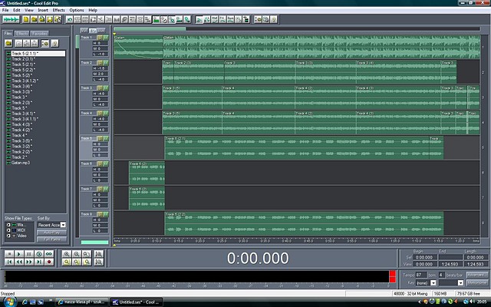This screenshot has height=307, width=491.
Task: Click Zoom Out Horizontally magnifier icon
Action: 77,254
